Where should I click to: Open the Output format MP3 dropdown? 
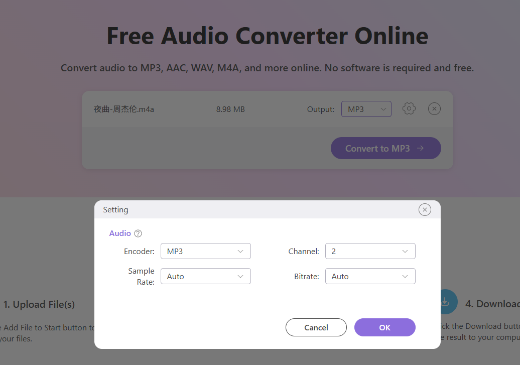366,109
